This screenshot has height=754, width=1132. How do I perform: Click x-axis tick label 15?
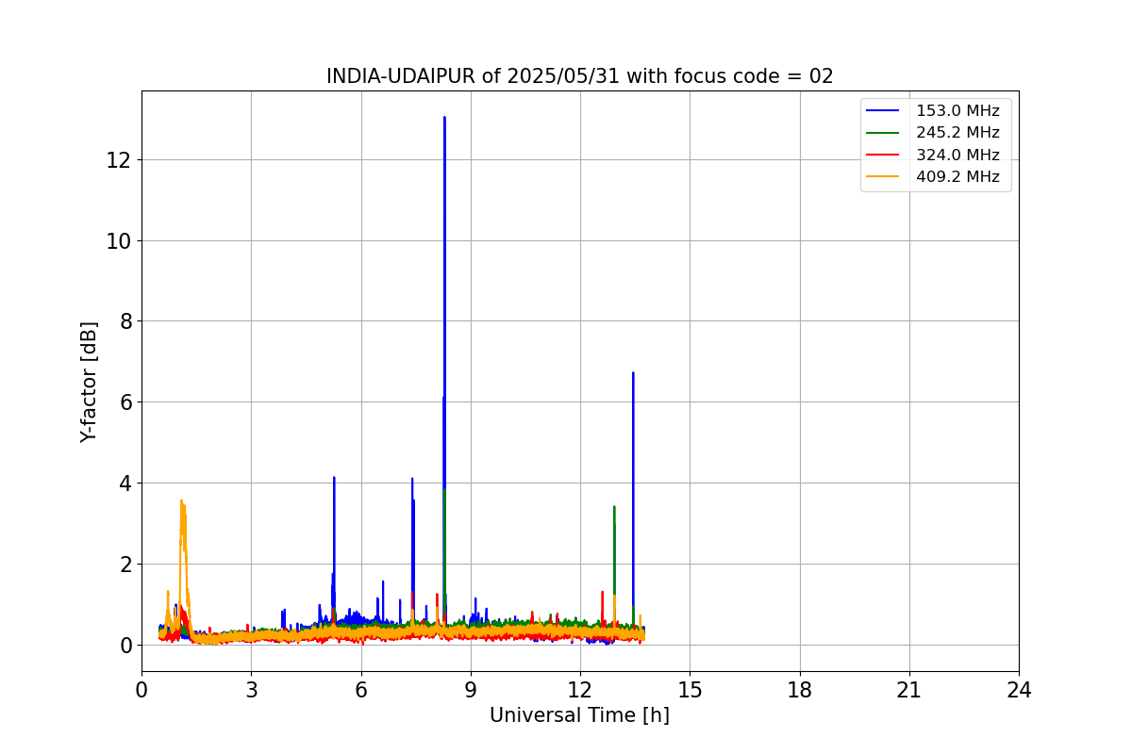click(x=690, y=690)
